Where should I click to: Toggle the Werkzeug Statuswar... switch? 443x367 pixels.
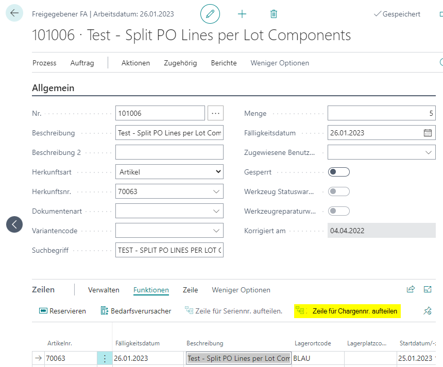click(x=339, y=191)
